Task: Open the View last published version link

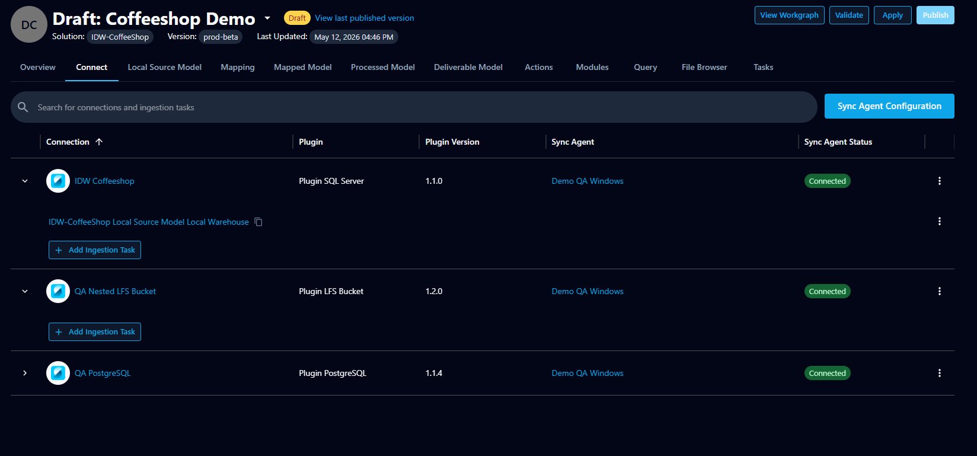Action: coord(365,18)
